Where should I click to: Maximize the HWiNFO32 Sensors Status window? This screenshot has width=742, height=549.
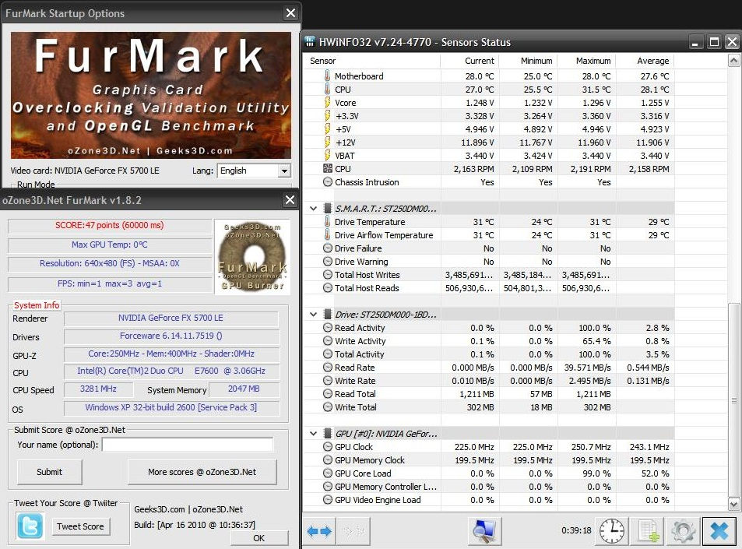(x=714, y=43)
